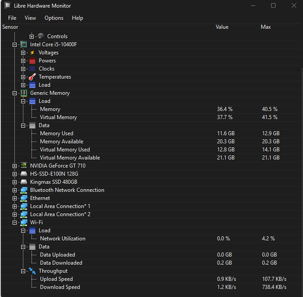Click the CPU Load blue bars icon
This screenshot has width=303, height=297.
pyautogui.click(x=32, y=85)
